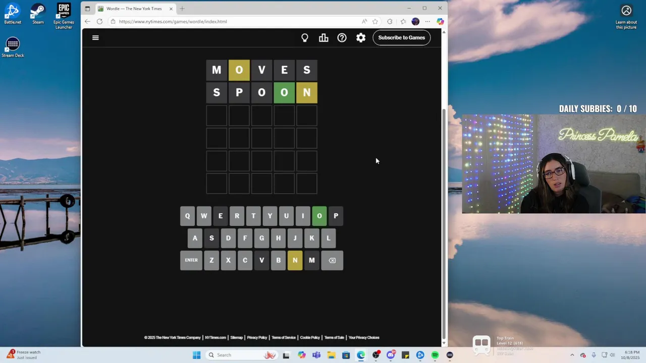Tap the X key on Wordle keyboard
The image size is (646, 363).
coord(228,260)
